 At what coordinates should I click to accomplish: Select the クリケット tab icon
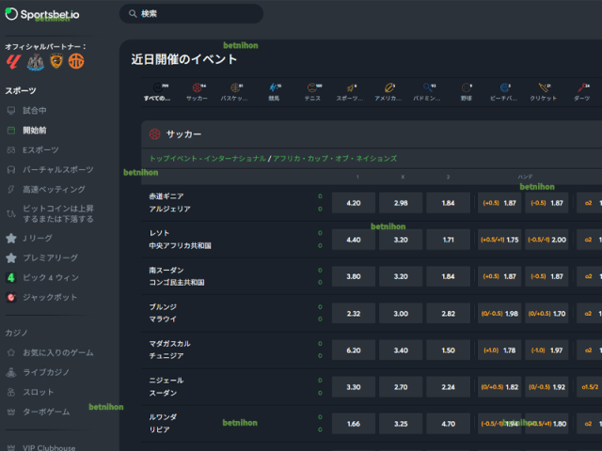point(543,87)
